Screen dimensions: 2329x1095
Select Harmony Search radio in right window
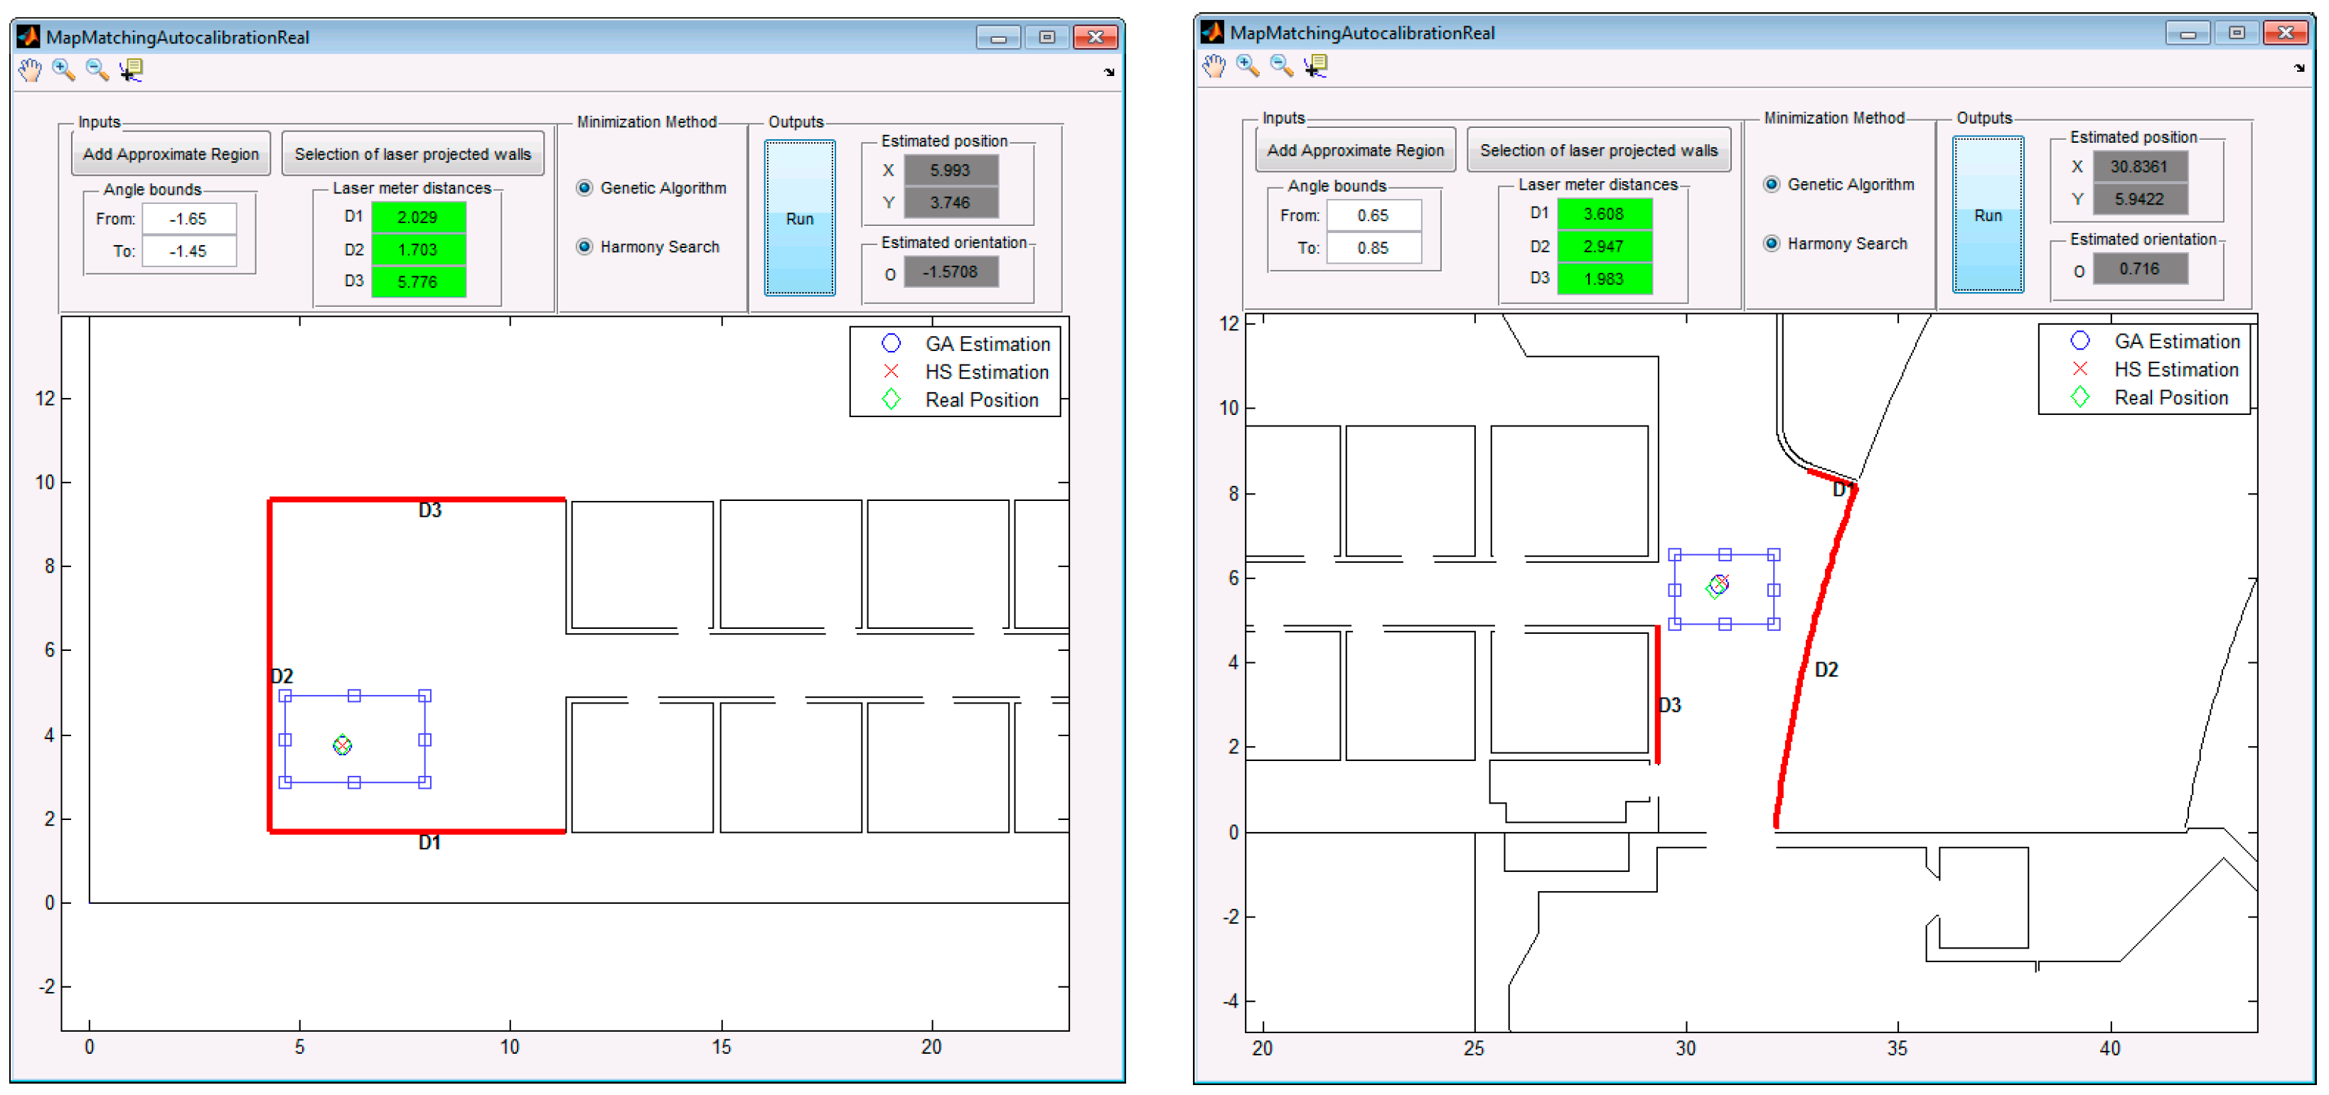tap(1771, 243)
